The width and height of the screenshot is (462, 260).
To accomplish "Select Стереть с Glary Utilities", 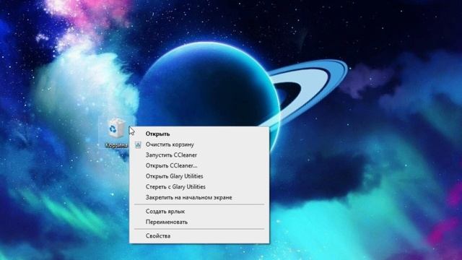I will point(199,187).
